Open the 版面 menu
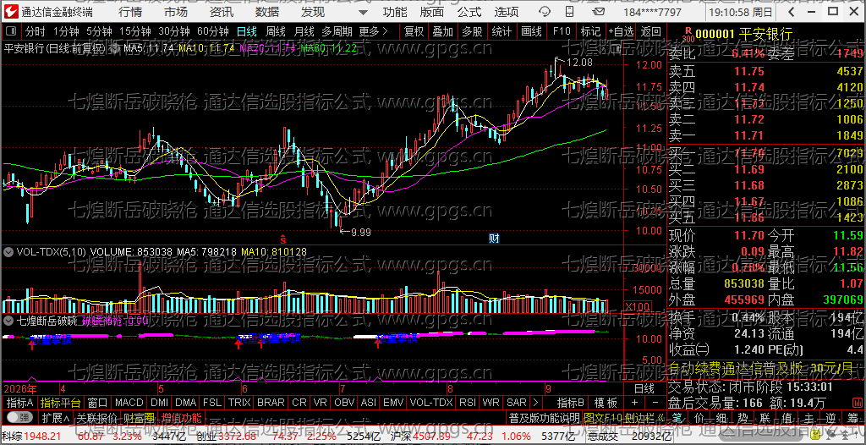 click(431, 12)
